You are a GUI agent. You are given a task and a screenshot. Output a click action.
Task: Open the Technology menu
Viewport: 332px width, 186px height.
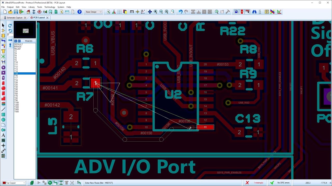(50, 7)
